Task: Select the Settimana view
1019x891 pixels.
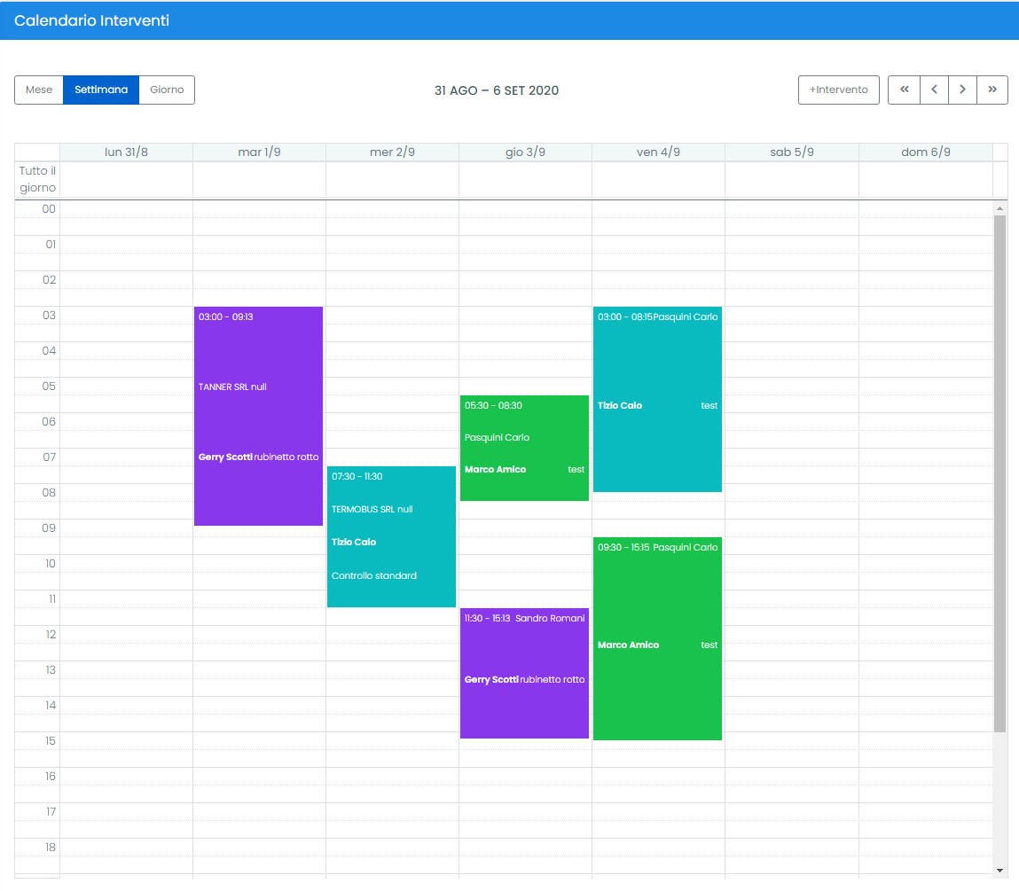Action: (101, 90)
